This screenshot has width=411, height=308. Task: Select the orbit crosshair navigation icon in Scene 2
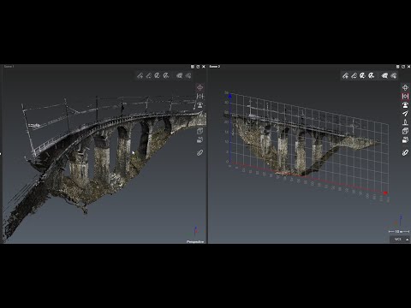tap(405, 87)
